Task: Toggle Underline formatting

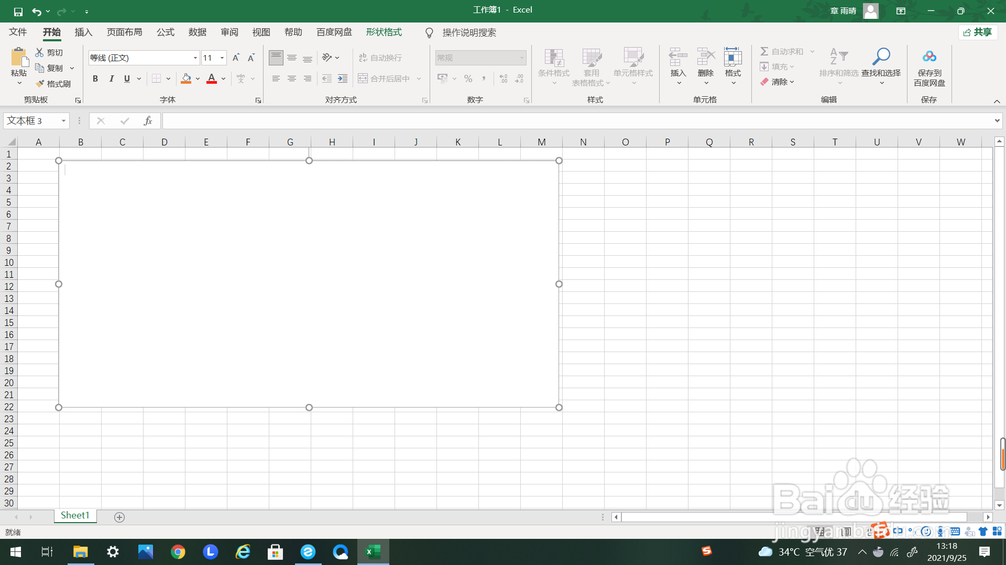Action: point(127,78)
